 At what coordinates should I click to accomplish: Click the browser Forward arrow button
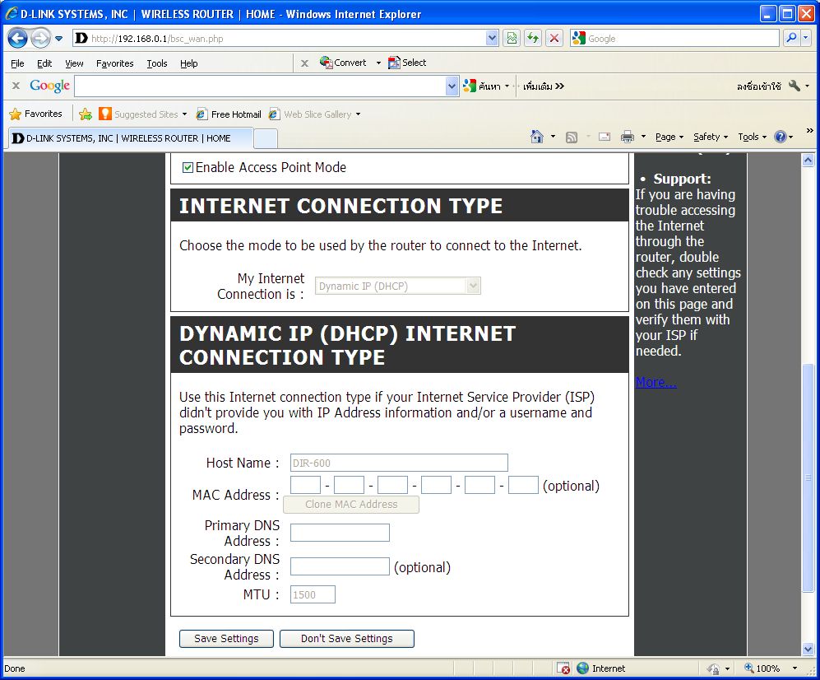coord(40,38)
